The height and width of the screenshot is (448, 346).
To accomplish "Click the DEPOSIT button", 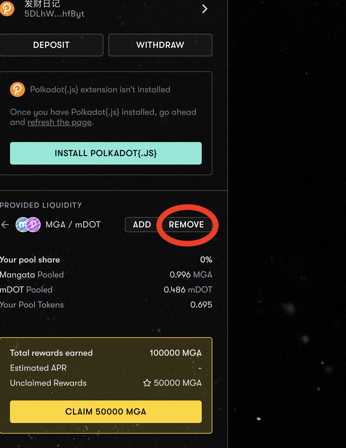I will [51, 45].
